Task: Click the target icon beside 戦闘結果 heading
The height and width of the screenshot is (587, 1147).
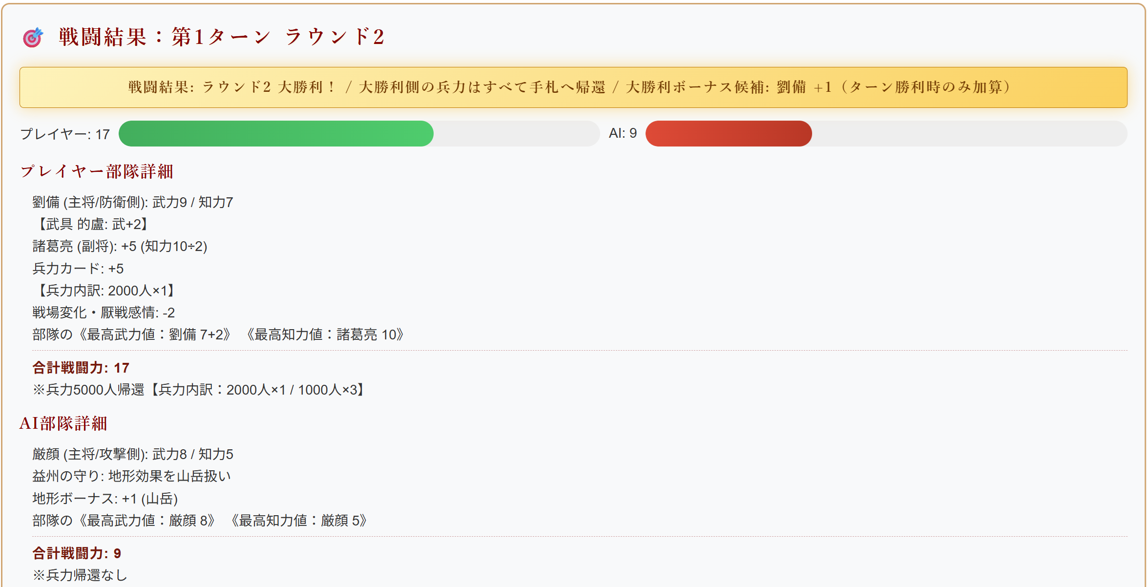Action: point(33,38)
